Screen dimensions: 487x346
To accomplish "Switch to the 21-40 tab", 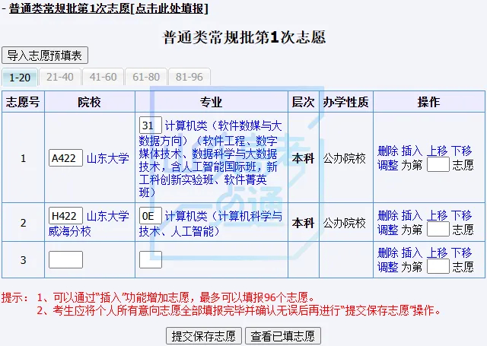I will point(60,77).
